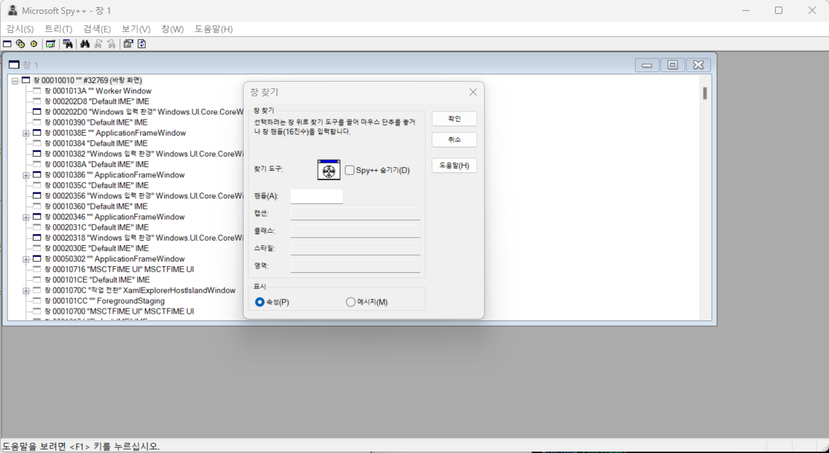This screenshot has height=453, width=829.
Task: Open the 보기(V) menu
Action: pyautogui.click(x=136, y=29)
